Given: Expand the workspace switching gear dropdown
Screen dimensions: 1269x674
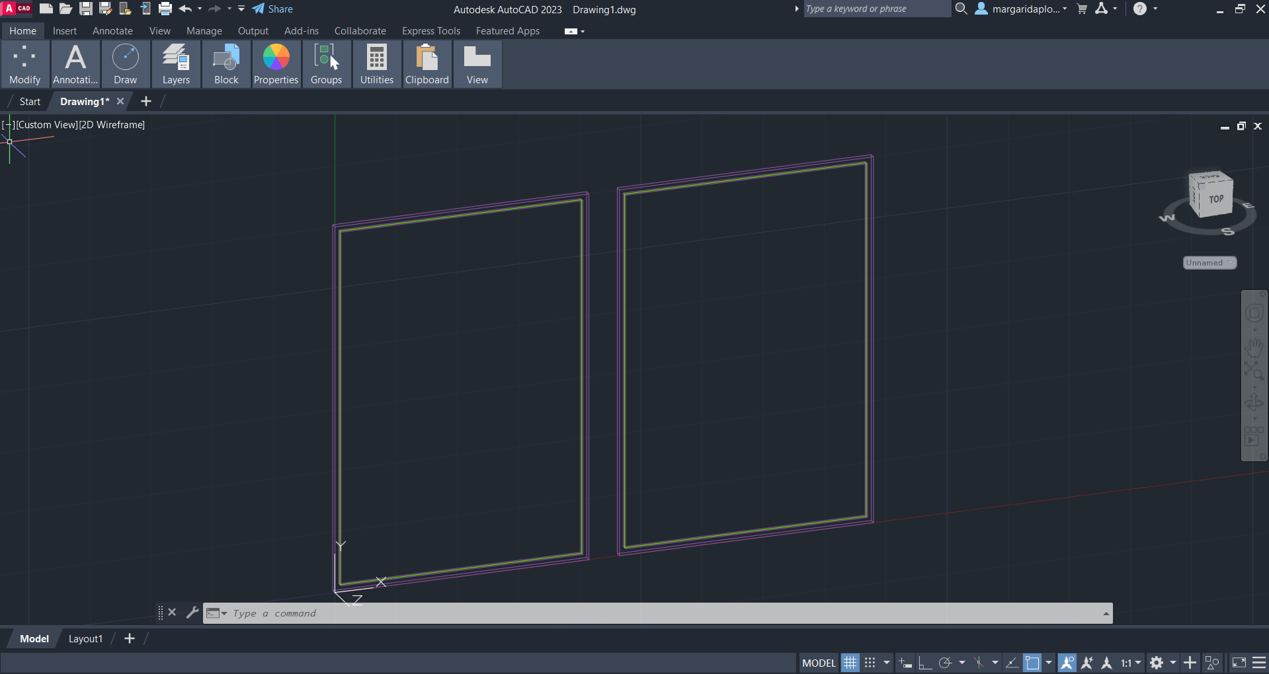Looking at the screenshot, I should 1172,663.
